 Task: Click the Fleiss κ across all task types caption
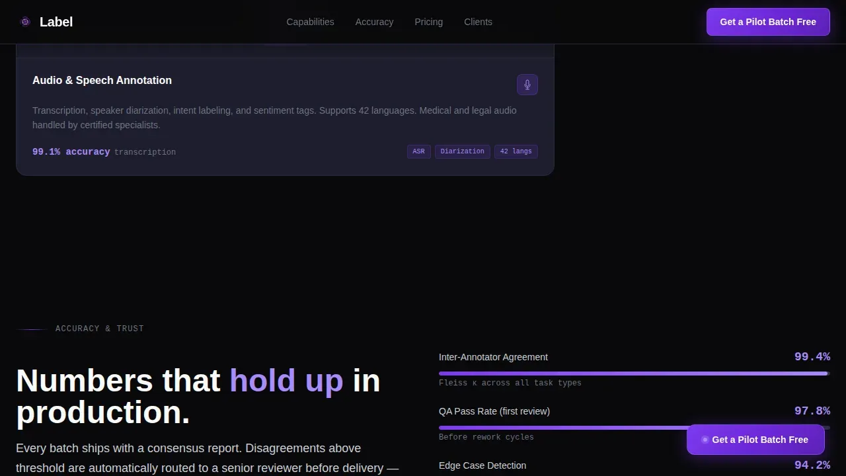point(510,383)
